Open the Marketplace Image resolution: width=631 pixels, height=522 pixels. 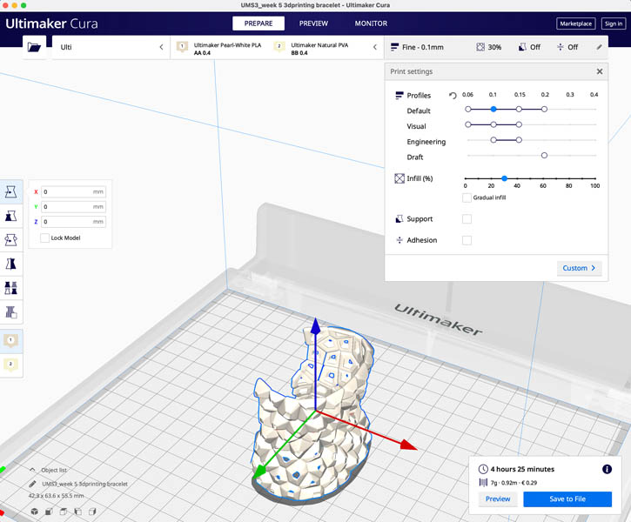pyautogui.click(x=576, y=23)
